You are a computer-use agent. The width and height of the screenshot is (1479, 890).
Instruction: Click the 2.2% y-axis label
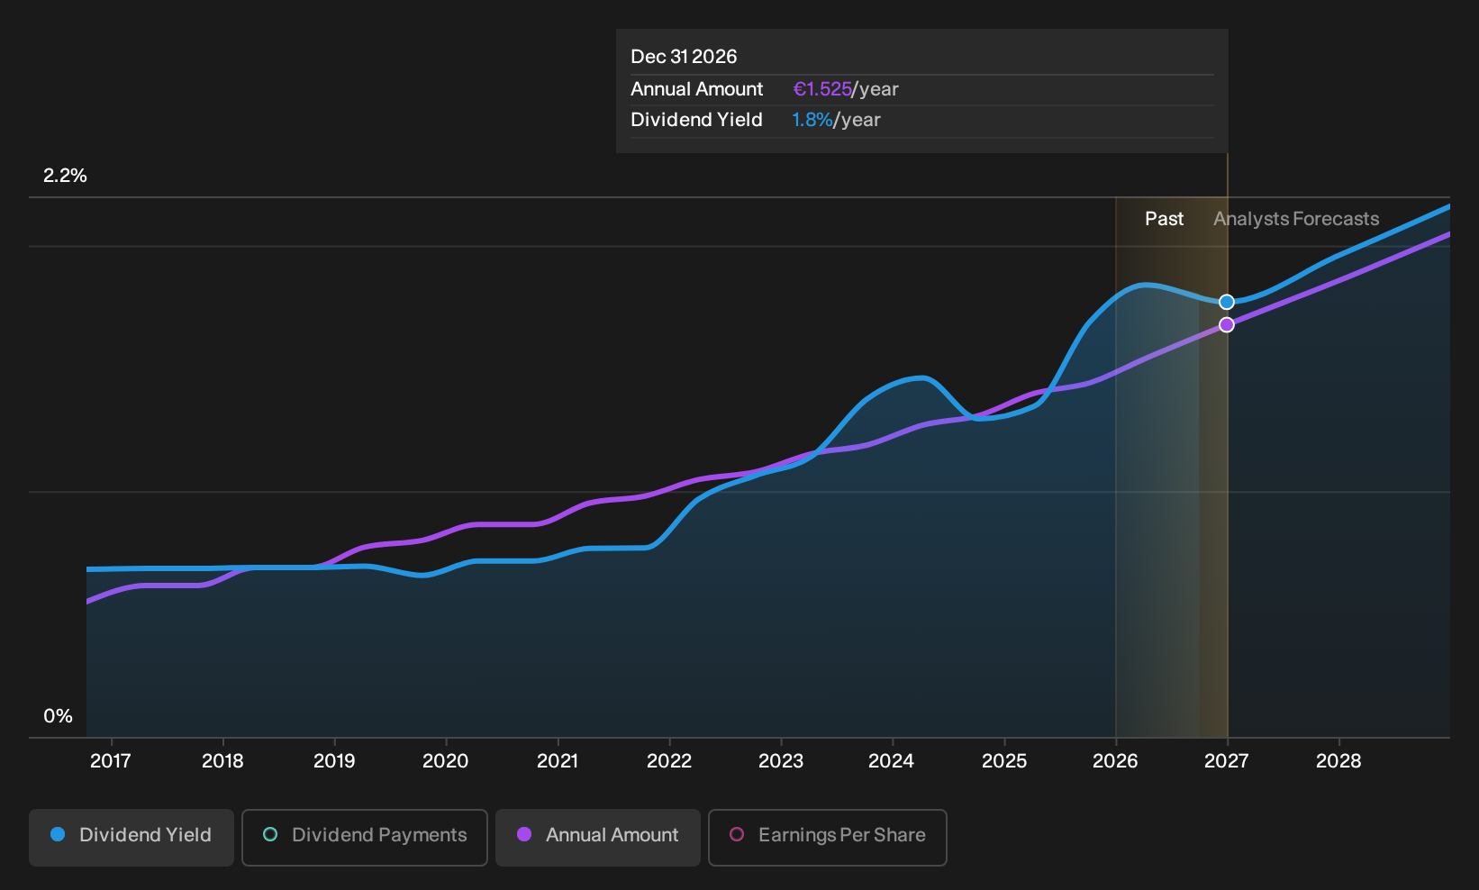(x=65, y=176)
